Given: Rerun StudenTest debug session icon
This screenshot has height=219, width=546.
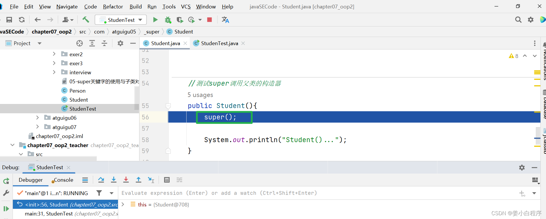Looking at the screenshot, I should [x=6, y=181].
